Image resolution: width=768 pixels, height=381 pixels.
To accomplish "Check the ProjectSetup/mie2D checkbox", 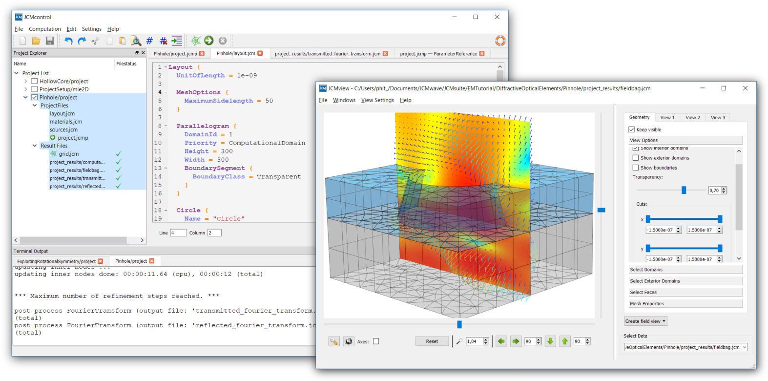I will point(35,89).
